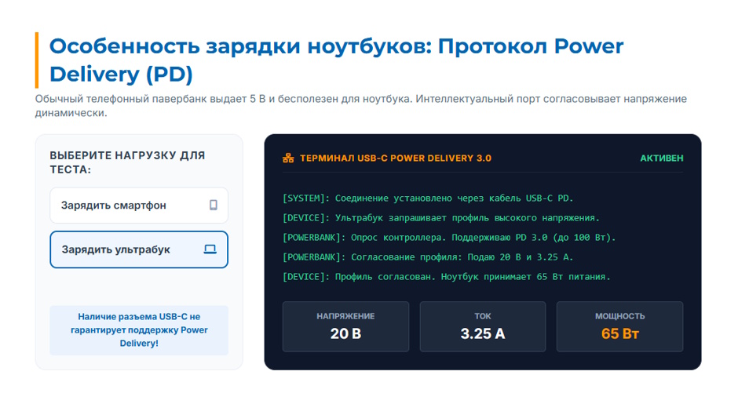The image size is (738, 415).
Task: Click the laptop icon in the ultrabook button
Action: point(210,249)
